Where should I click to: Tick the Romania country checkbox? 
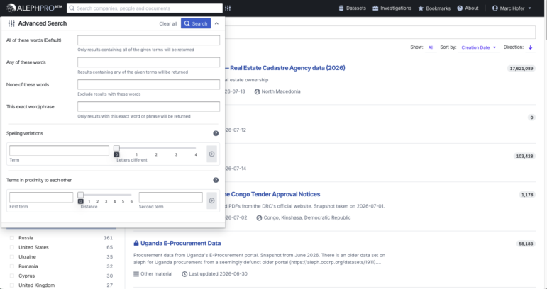point(12,266)
